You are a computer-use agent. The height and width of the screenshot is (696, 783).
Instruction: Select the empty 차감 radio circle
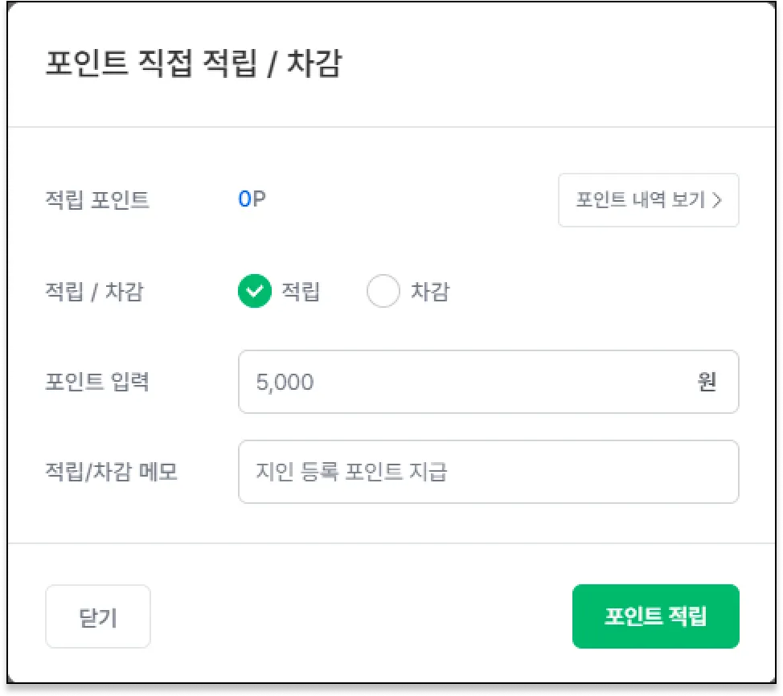[383, 292]
